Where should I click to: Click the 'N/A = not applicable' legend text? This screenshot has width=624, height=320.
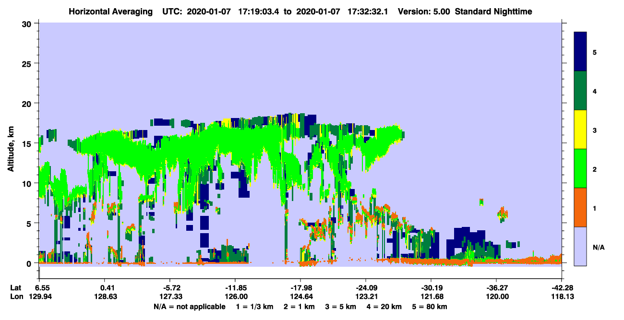pyautogui.click(x=190, y=307)
